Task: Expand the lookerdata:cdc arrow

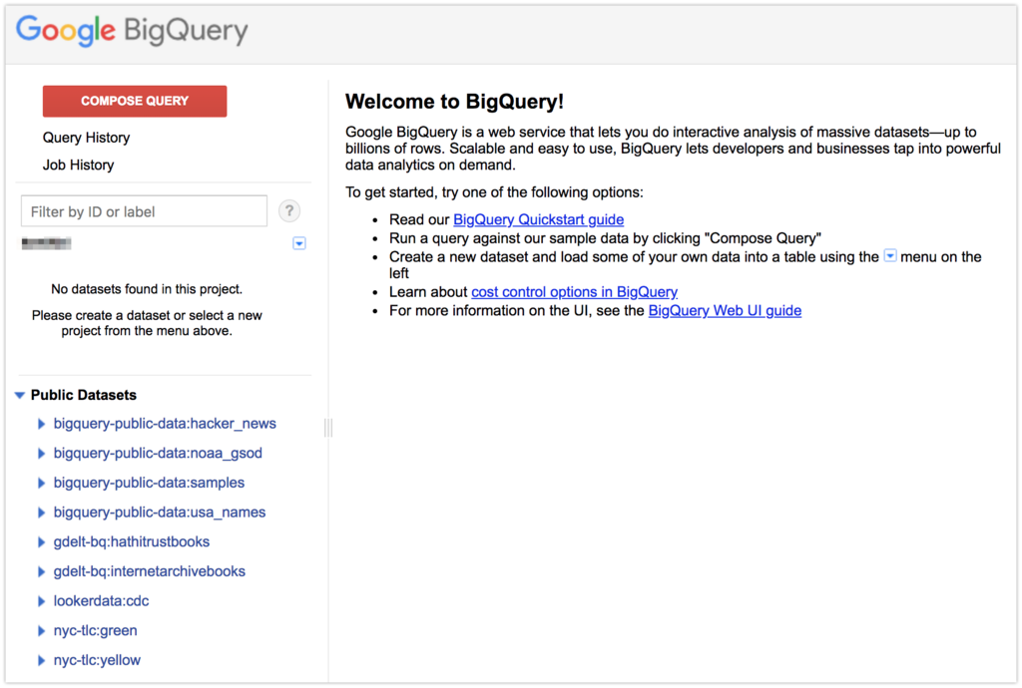Action: [x=41, y=601]
